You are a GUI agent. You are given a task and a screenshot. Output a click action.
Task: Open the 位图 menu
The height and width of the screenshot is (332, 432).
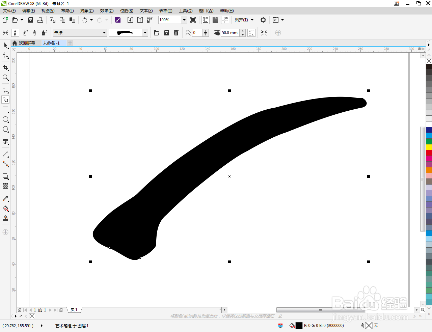pos(127,11)
